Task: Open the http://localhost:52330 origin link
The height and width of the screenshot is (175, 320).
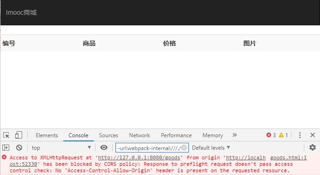Action: (246, 157)
